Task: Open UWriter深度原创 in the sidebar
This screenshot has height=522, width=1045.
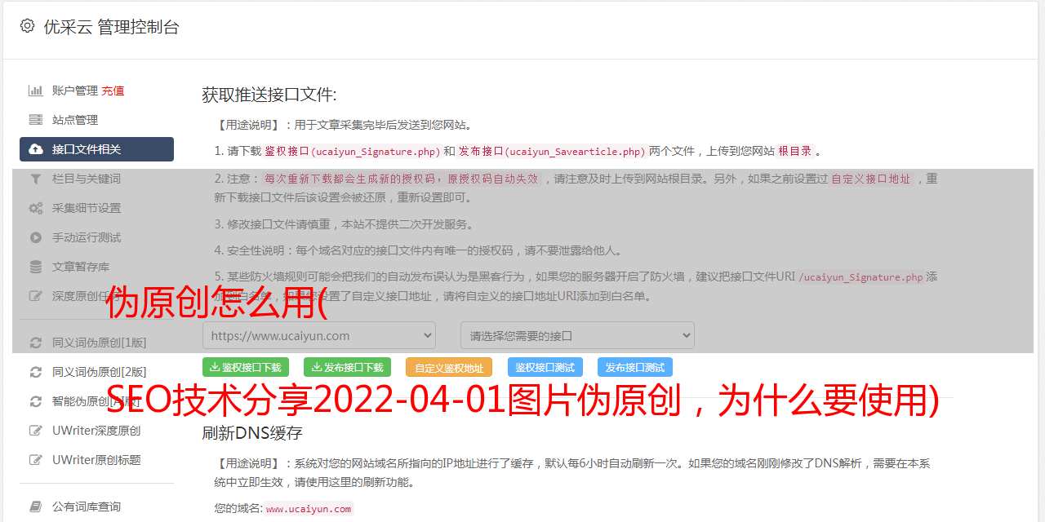Action: coord(96,431)
